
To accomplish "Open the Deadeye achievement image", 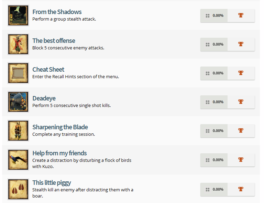I will coord(18,102).
